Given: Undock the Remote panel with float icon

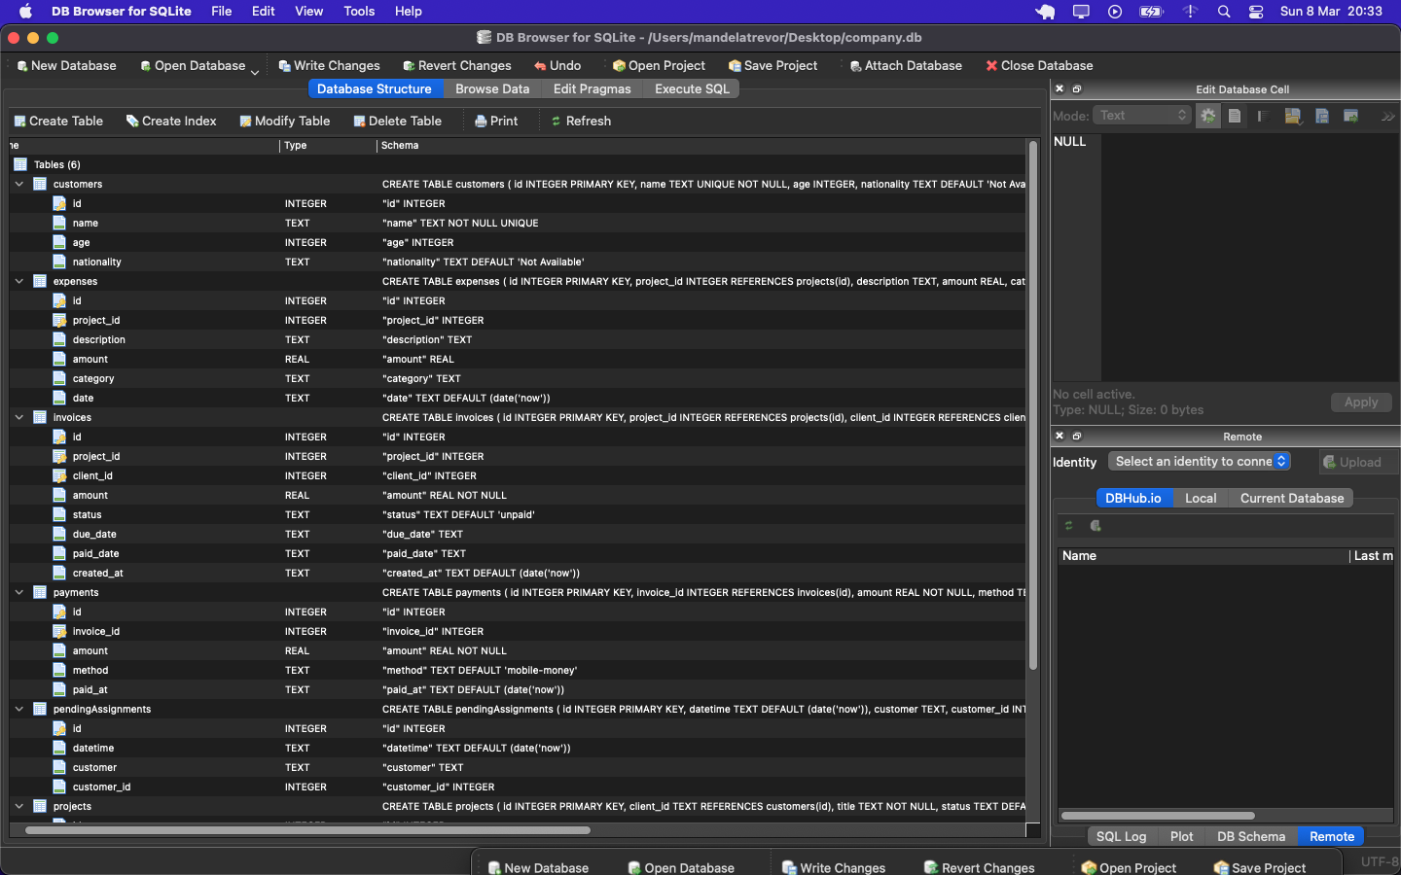Looking at the screenshot, I should pyautogui.click(x=1077, y=436).
